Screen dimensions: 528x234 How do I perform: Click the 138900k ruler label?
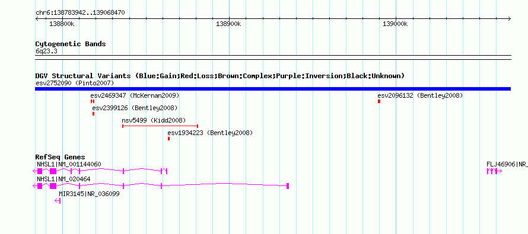tap(228, 24)
